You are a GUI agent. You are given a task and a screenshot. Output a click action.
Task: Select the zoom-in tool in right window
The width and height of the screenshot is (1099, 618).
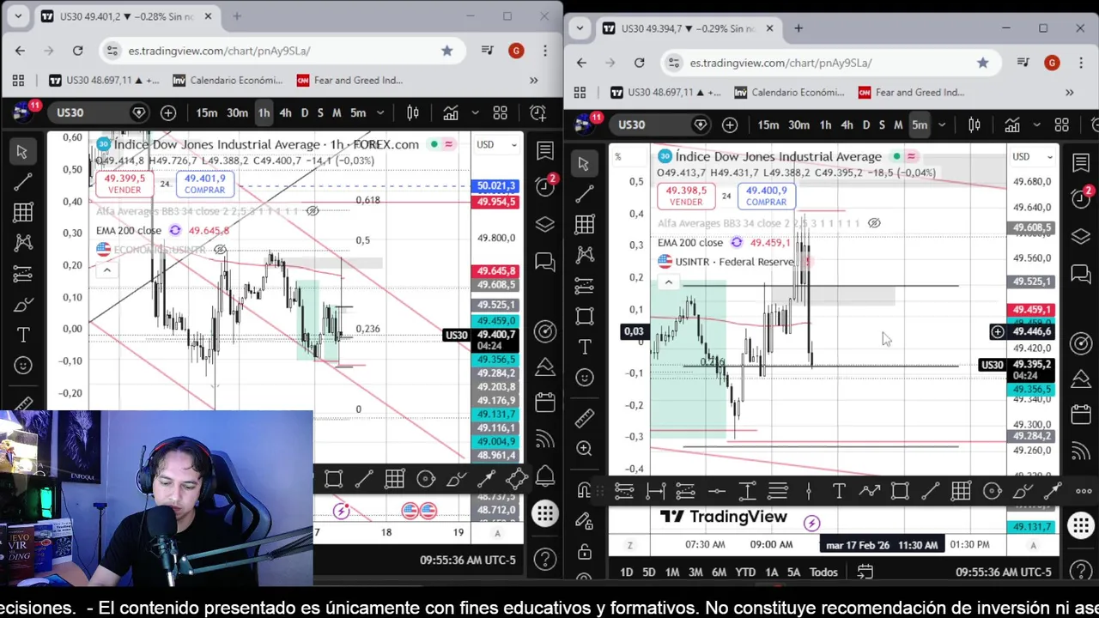pyautogui.click(x=585, y=448)
